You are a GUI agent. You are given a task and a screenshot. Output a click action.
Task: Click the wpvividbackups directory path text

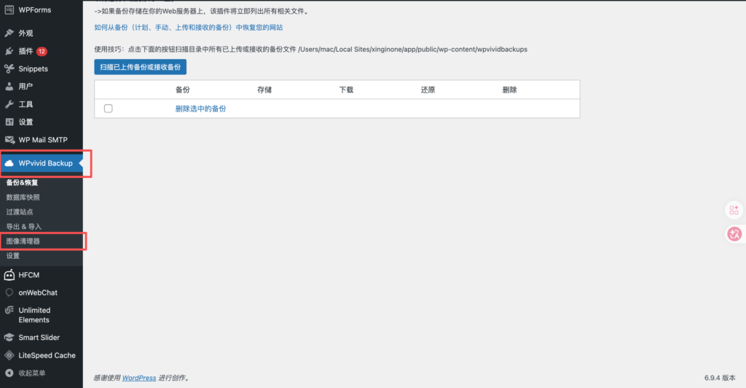pos(412,49)
